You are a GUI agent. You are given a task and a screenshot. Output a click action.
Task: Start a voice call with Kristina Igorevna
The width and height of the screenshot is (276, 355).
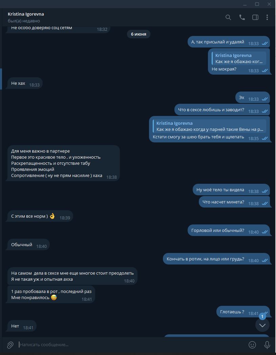[x=242, y=17]
